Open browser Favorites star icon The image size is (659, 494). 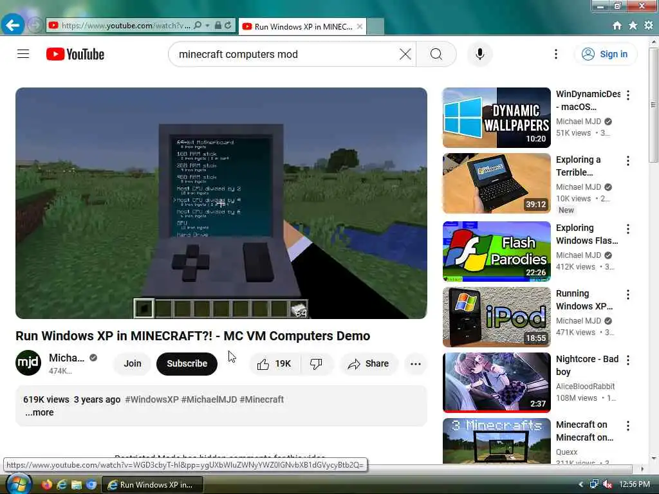pos(633,26)
